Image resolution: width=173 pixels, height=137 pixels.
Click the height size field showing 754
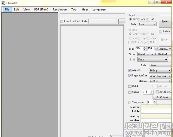coord(151,49)
